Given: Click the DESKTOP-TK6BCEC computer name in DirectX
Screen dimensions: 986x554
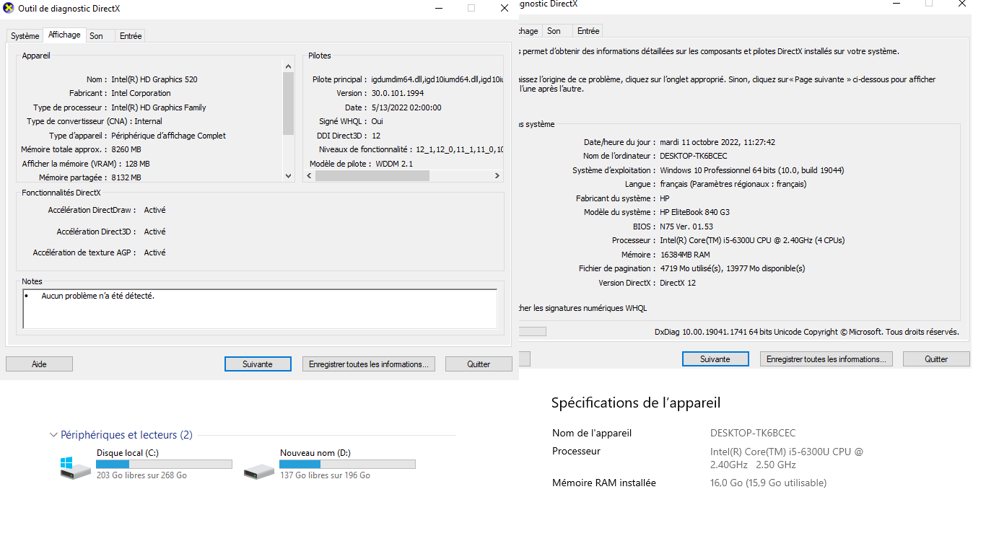Looking at the screenshot, I should (694, 156).
